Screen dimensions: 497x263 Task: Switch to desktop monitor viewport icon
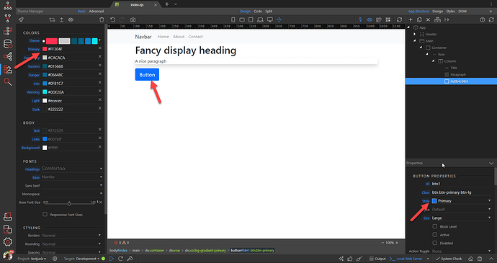pos(269,19)
